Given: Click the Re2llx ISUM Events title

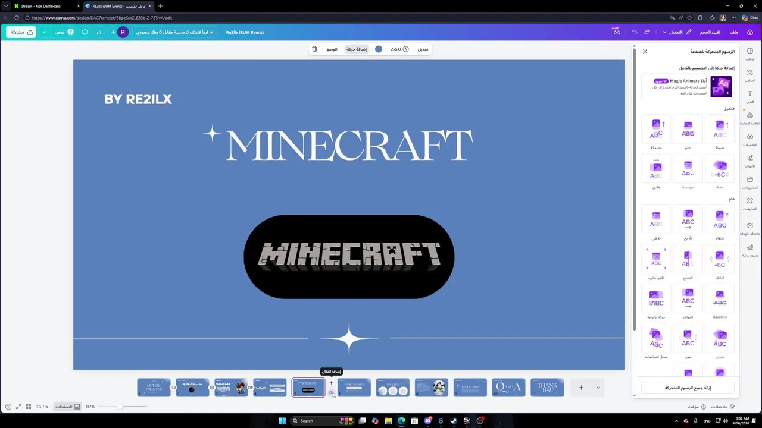Looking at the screenshot, I should (245, 32).
